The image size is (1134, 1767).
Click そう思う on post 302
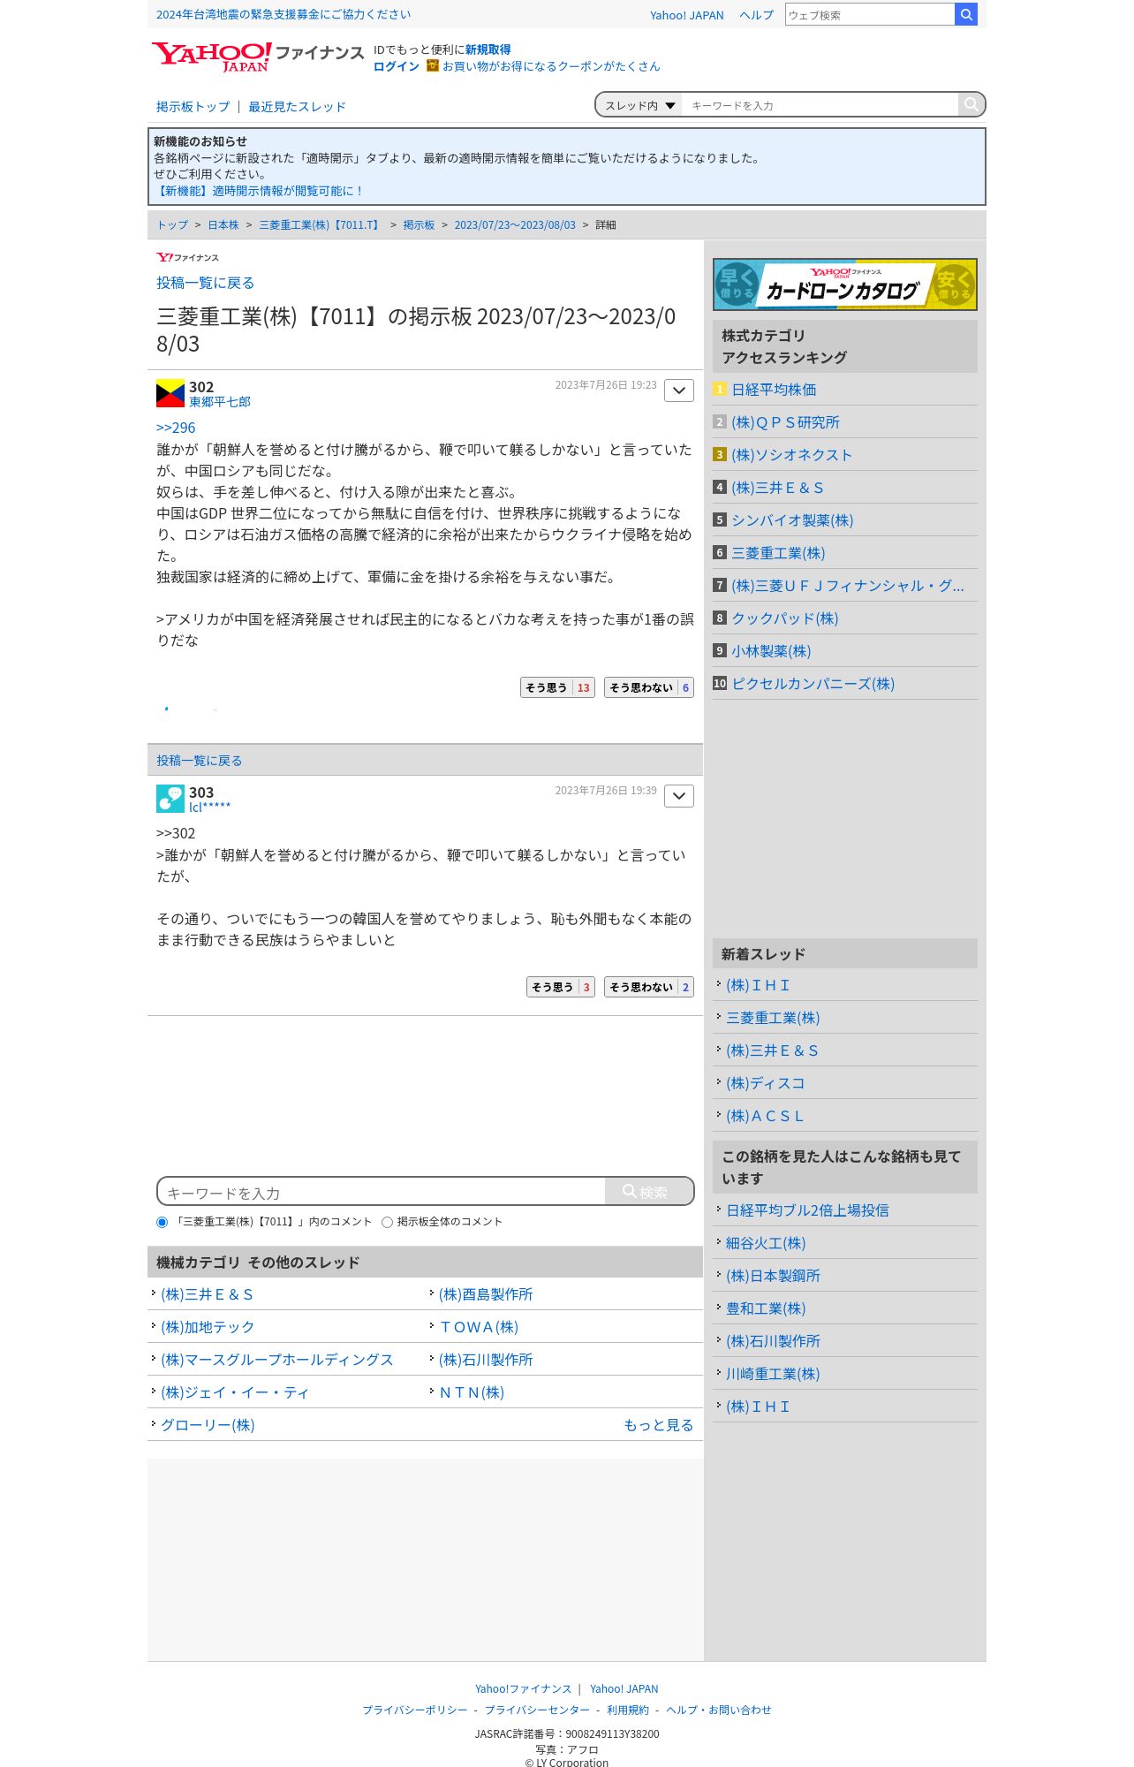click(x=557, y=687)
